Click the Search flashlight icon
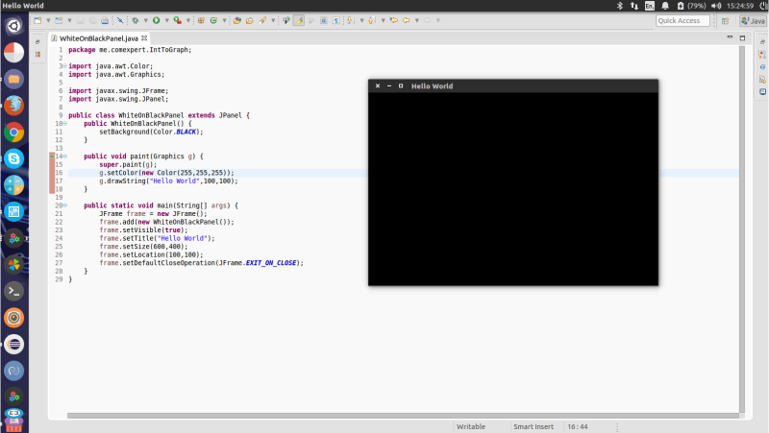Image resolution: width=769 pixels, height=433 pixels. tap(262, 20)
